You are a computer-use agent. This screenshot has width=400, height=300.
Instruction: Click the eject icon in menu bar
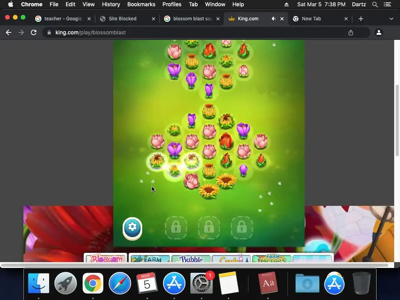coord(286,4)
